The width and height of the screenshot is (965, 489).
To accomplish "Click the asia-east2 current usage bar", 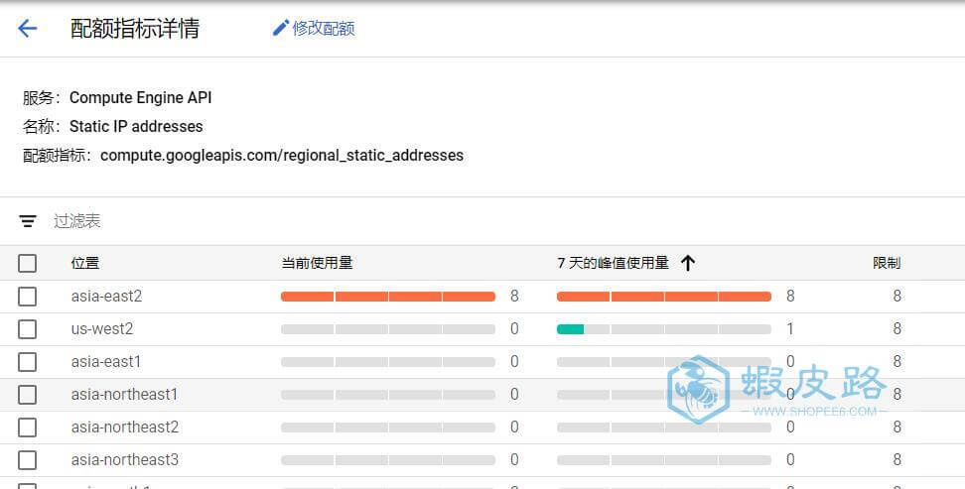I will tap(388, 297).
